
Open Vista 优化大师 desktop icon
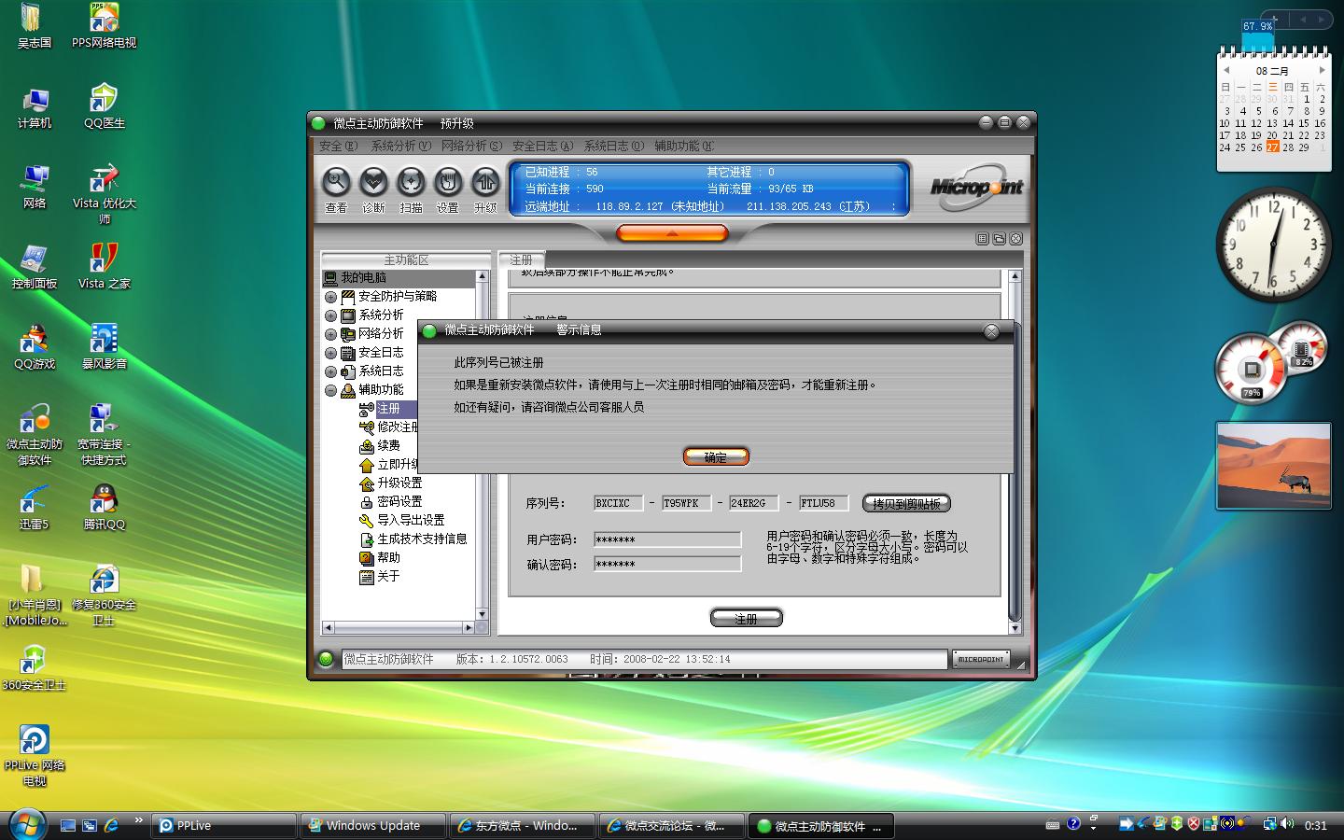(104, 194)
